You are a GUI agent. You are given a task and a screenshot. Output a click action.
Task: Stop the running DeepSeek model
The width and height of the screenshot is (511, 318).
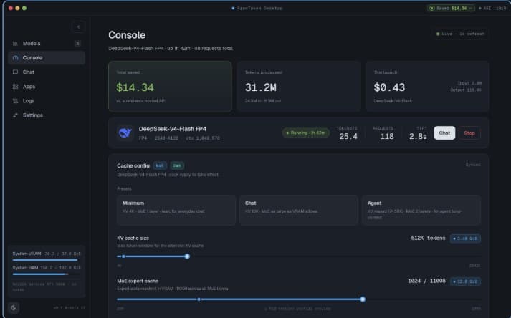click(469, 133)
